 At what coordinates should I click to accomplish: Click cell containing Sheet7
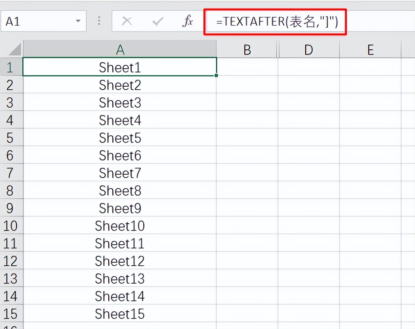[120, 173]
